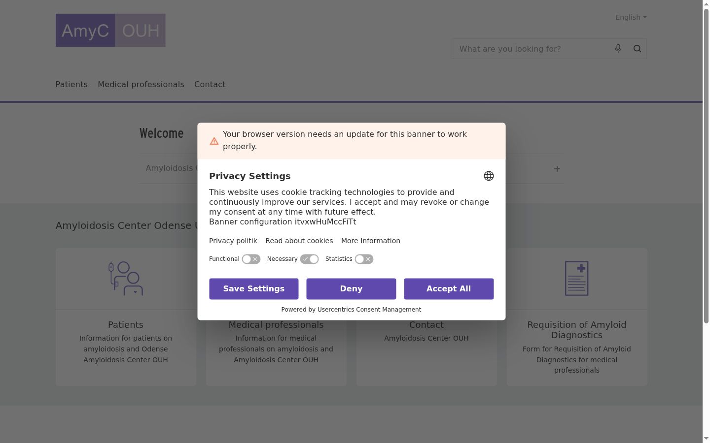710x443 pixels.
Task: Select Contact in the navigation bar
Action: (x=210, y=84)
